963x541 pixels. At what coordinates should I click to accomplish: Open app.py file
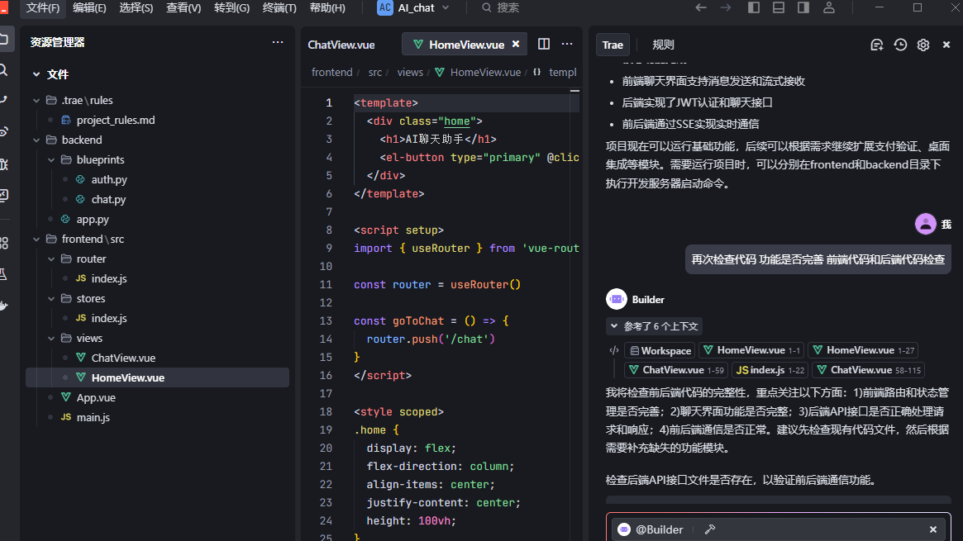(92, 219)
